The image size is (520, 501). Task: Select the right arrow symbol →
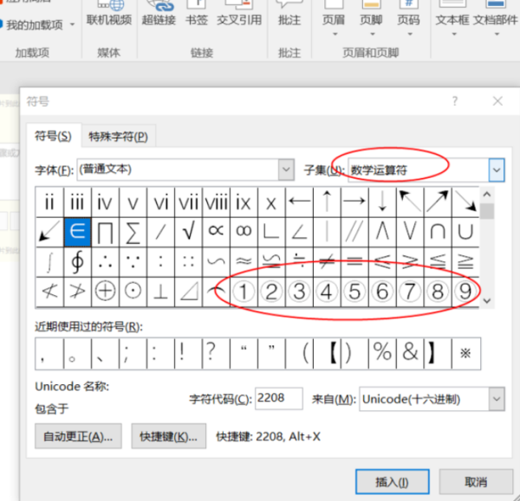(354, 202)
